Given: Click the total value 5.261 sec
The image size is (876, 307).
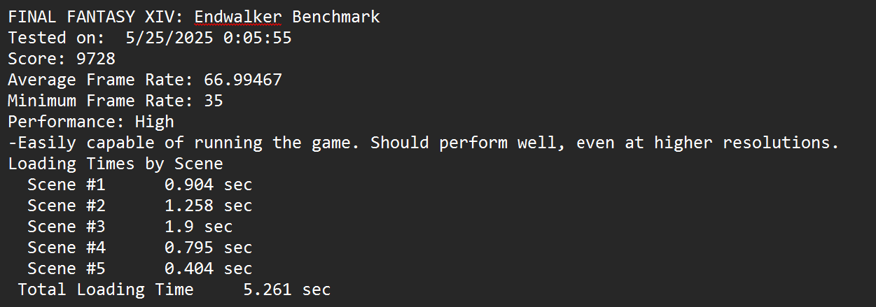Looking at the screenshot, I should click(287, 290).
